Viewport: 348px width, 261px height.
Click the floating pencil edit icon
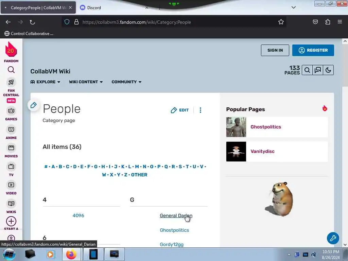34,105
